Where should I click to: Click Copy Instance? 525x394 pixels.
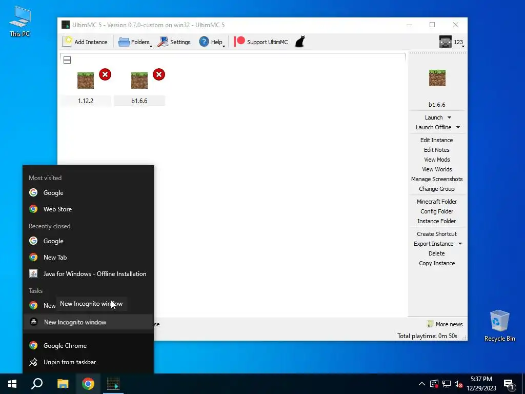coord(437,263)
